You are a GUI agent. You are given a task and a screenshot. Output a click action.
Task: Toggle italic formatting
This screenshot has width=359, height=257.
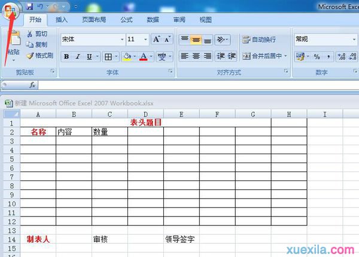click(78, 57)
